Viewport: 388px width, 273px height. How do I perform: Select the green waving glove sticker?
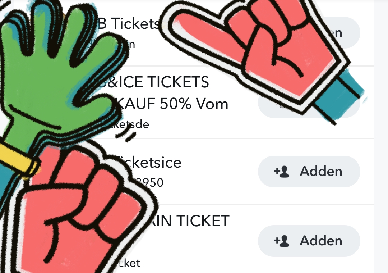tap(59, 74)
